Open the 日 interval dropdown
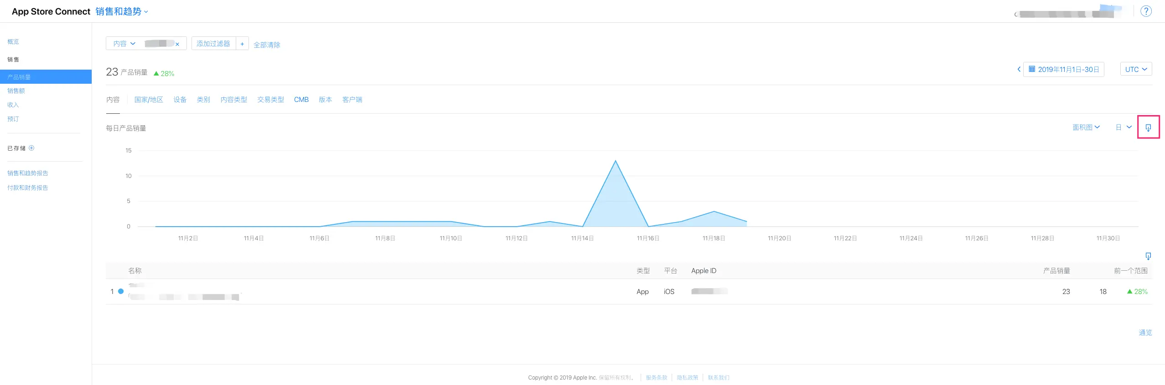The image size is (1165, 385). click(x=1124, y=127)
